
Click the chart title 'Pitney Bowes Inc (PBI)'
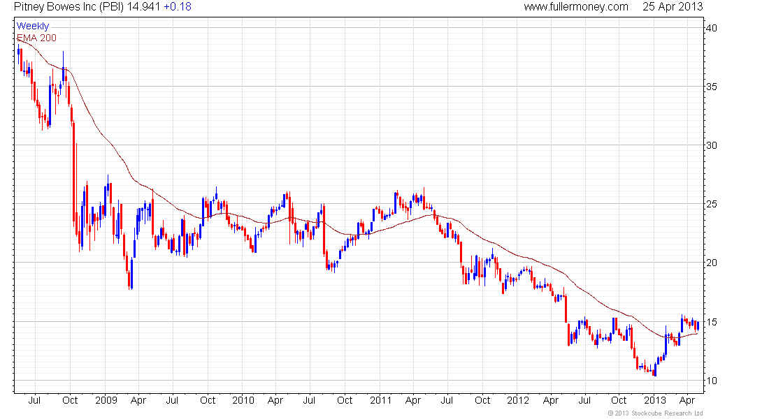(69, 7)
